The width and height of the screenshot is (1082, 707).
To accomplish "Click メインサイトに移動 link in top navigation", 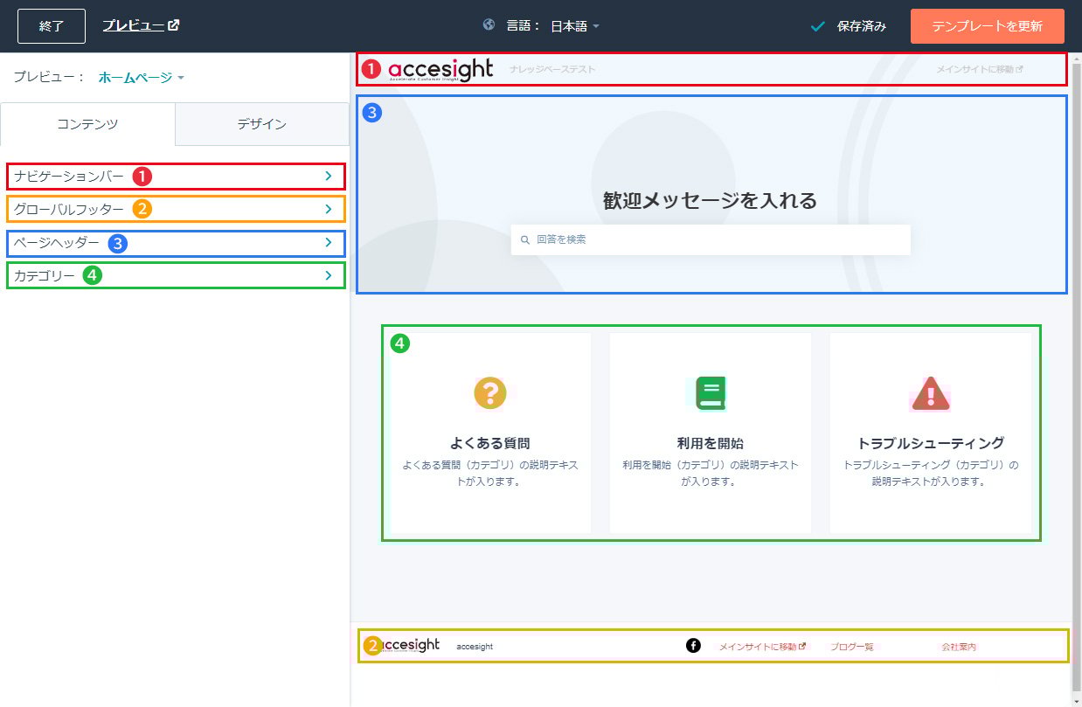I will coord(979,69).
